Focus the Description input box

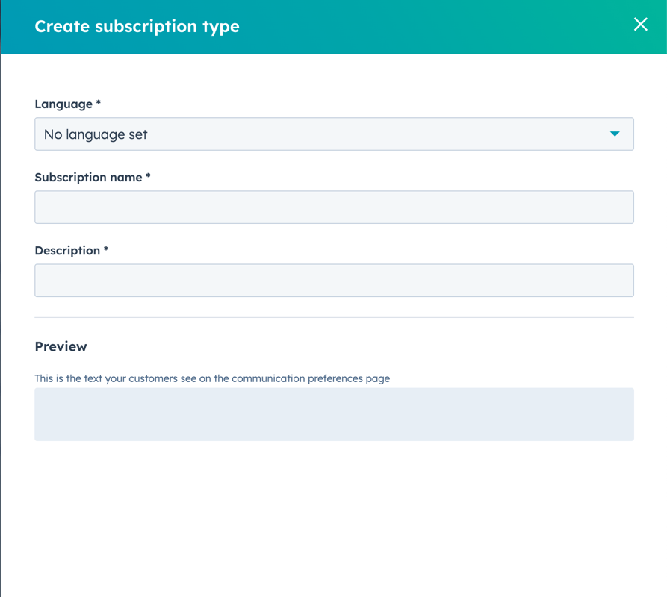point(334,280)
